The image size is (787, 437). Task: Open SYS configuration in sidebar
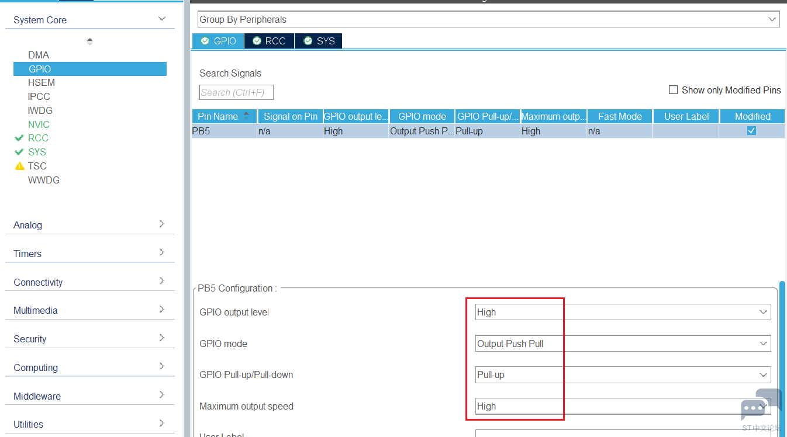[37, 152]
